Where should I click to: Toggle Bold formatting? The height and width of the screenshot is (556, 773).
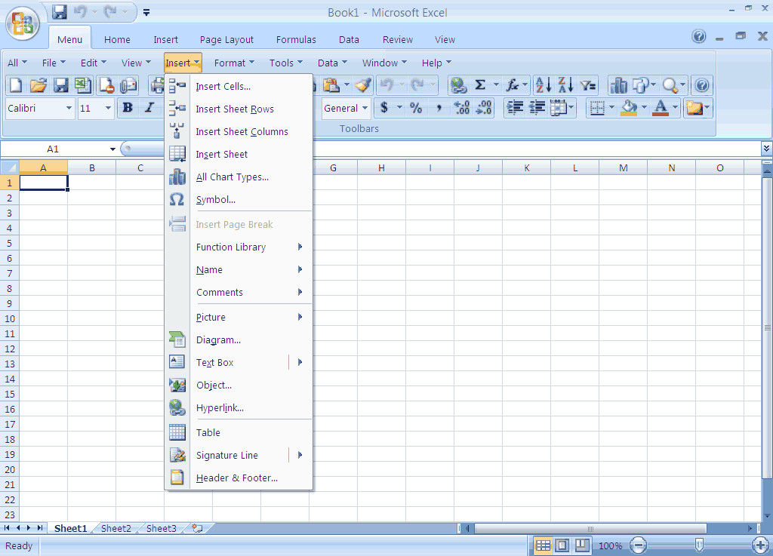point(128,108)
